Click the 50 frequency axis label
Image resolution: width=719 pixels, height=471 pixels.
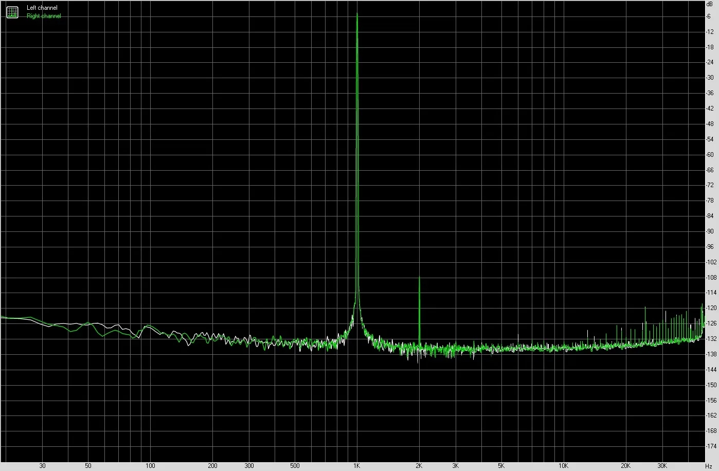(88, 466)
